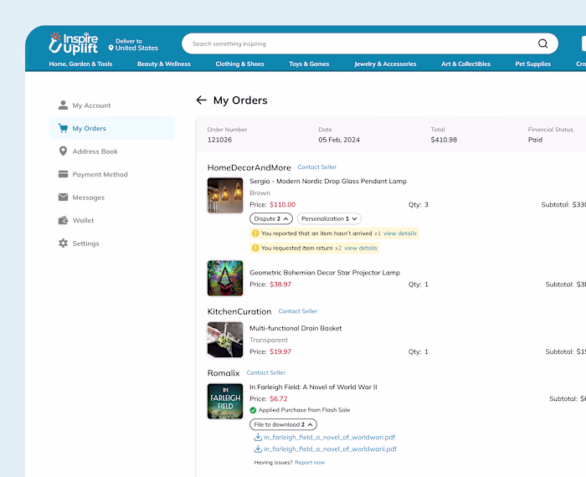
Task: Open Wallet in sidebar
Action: pyautogui.click(x=112, y=220)
